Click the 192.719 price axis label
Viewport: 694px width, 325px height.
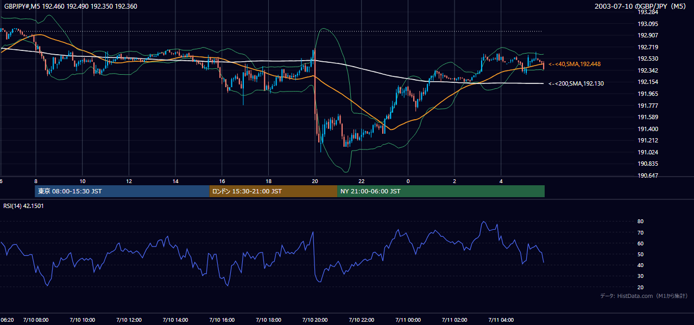(x=647, y=47)
